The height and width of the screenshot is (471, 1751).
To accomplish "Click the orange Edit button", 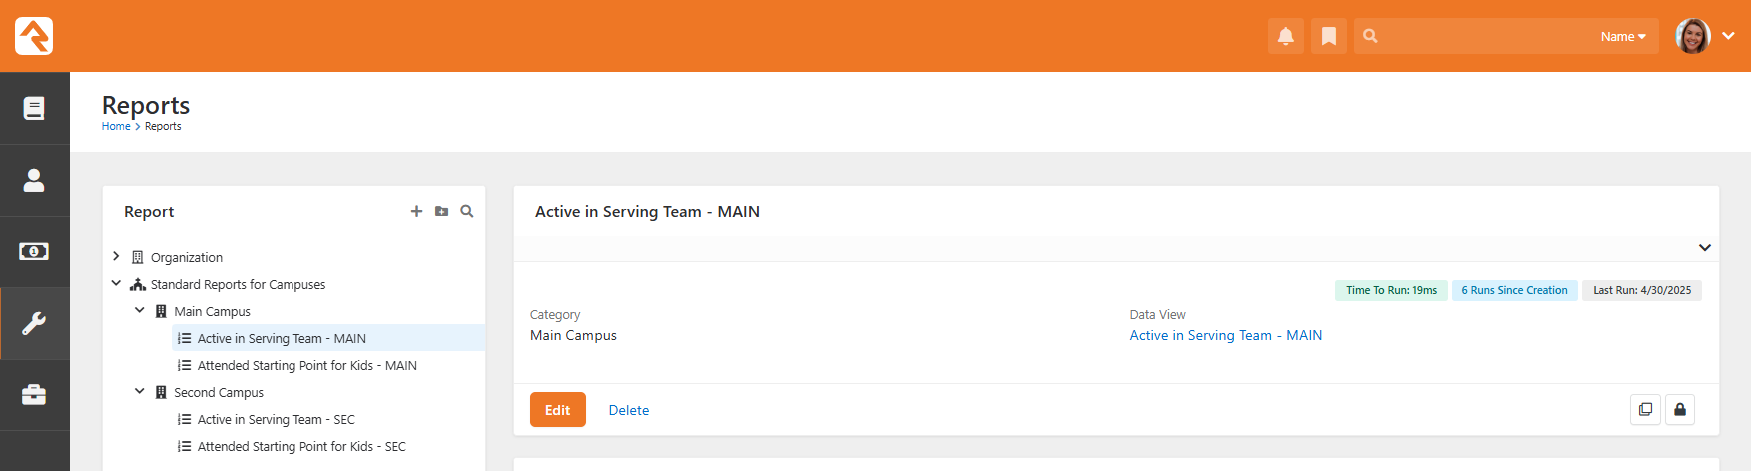I will [x=558, y=410].
